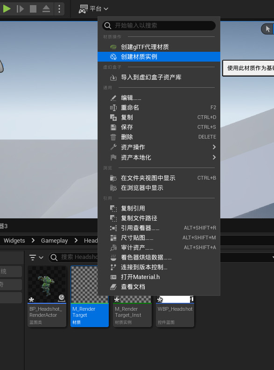Click the flag icon beside 资产本地化
This screenshot has width=274, height=370.
pos(113,157)
